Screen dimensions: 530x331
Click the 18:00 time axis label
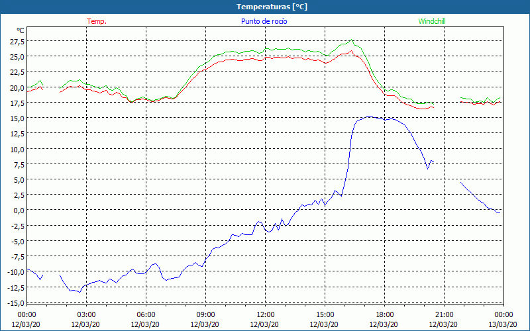[385, 315]
